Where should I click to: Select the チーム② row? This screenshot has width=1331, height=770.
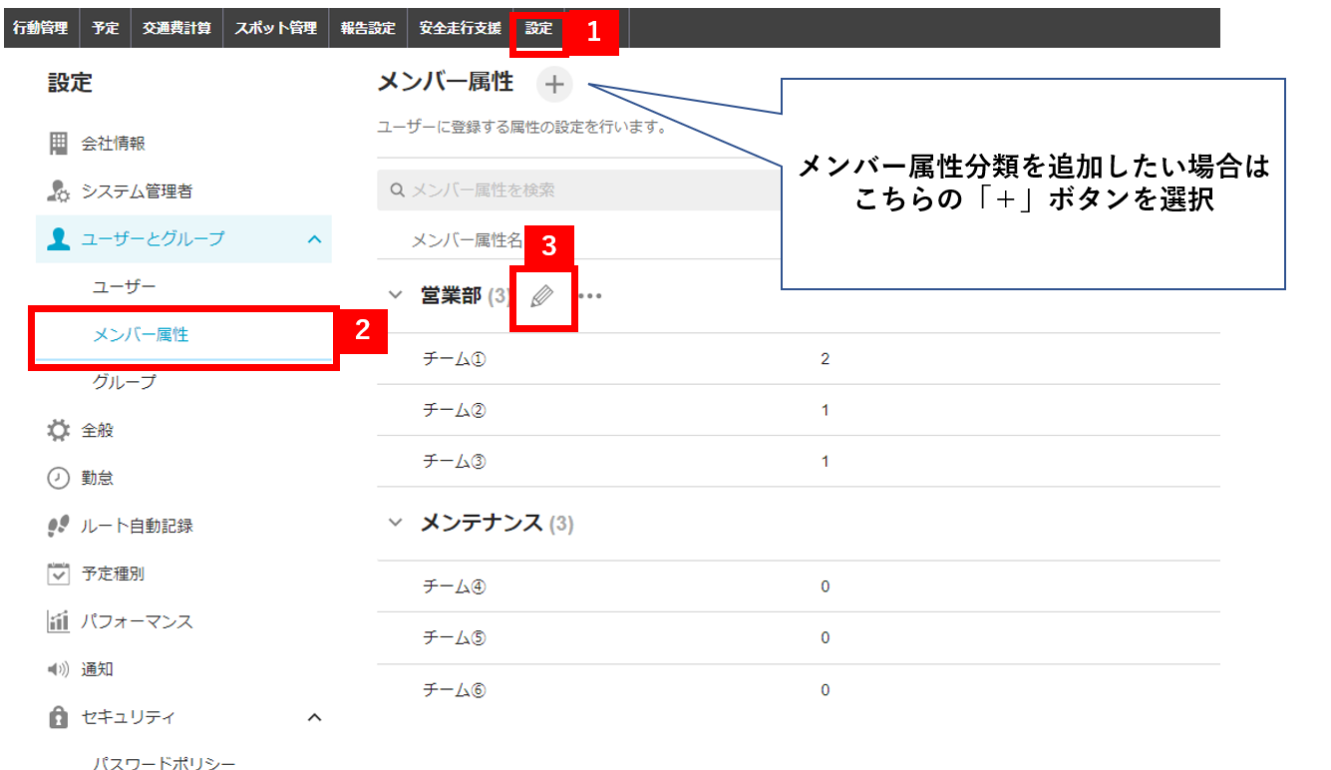pyautogui.click(x=799, y=411)
